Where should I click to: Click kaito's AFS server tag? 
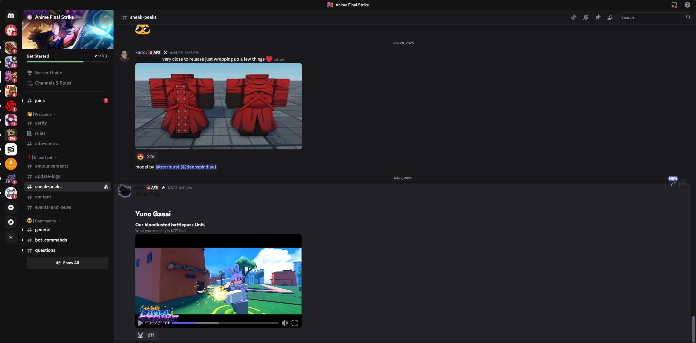point(154,52)
